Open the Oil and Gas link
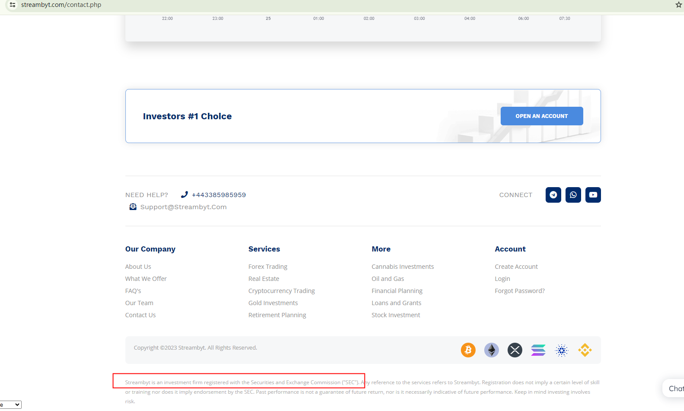 388,279
